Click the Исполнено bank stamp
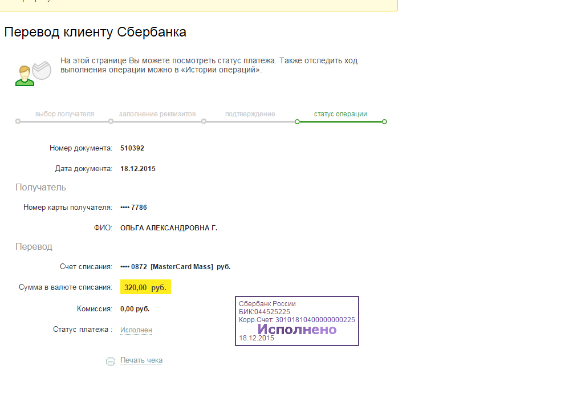This screenshot has width=573, height=394. 297,321
